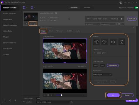This screenshot has height=105, width=139.
Task: Select the Crop tab
Action: tap(43, 31)
